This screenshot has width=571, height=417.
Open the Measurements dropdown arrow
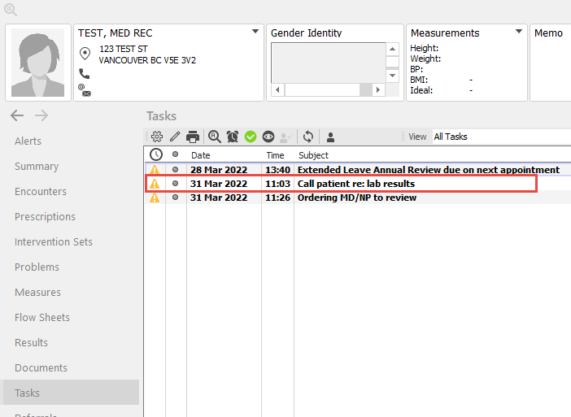click(519, 33)
